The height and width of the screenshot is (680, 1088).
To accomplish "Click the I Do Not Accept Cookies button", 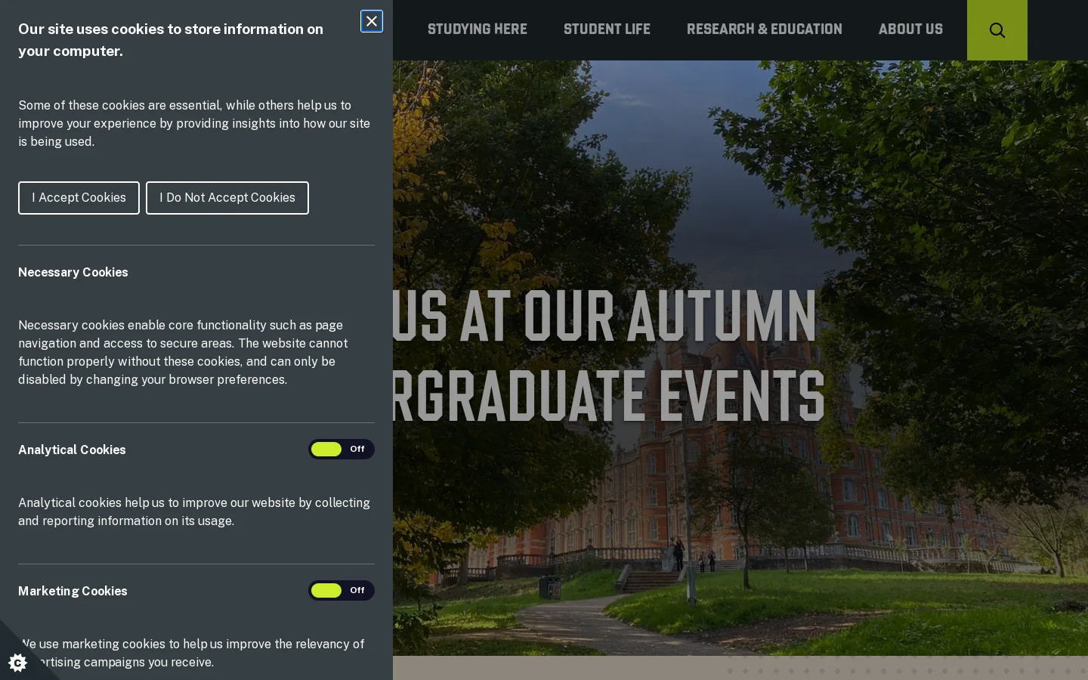I will (227, 198).
